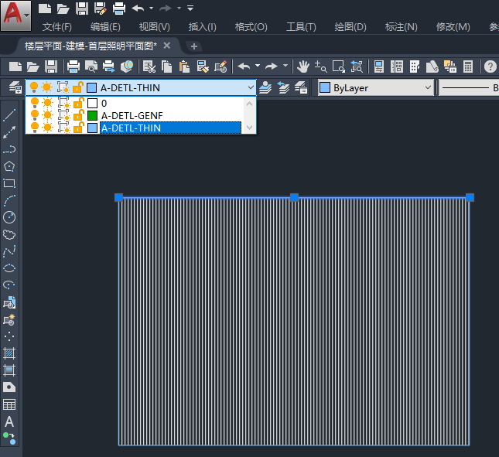
Task: Expand the redo history dropdown in standard toolbar
Action: click(285, 66)
